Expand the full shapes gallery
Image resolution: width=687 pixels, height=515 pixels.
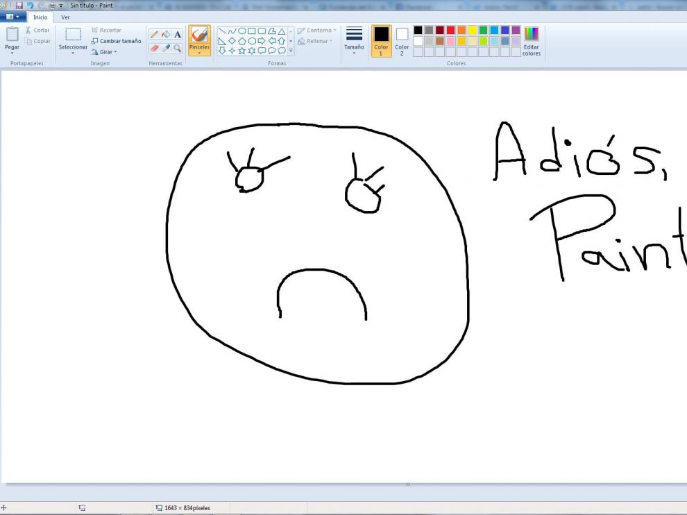(291, 51)
